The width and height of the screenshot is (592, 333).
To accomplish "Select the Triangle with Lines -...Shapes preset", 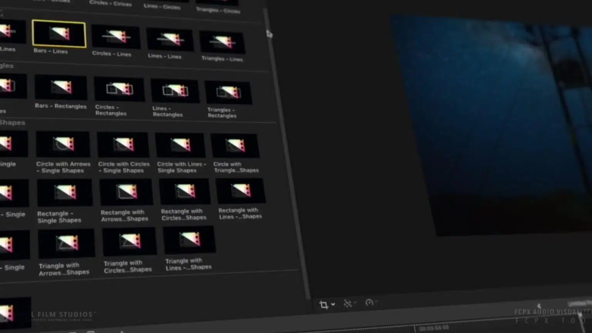I will pos(189,239).
